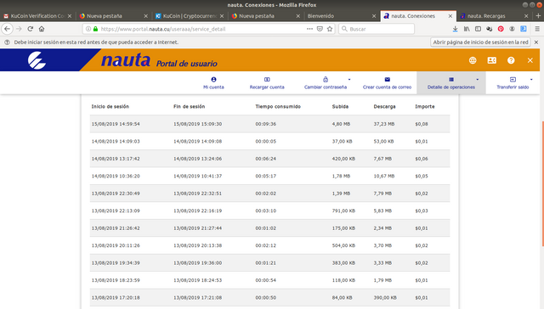The height and width of the screenshot is (309, 544).
Task: Select session start 13/08/2019 21:26:42
Action: pyautogui.click(x=116, y=228)
